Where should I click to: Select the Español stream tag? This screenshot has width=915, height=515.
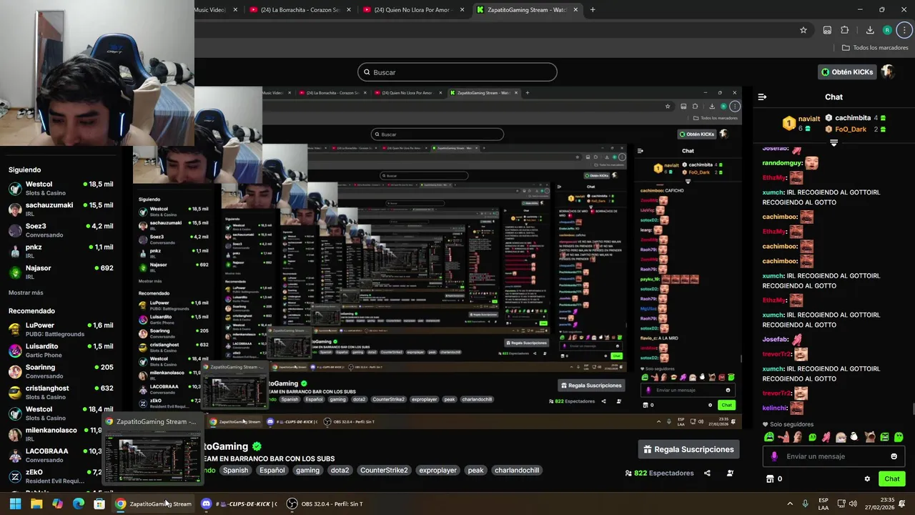pyautogui.click(x=272, y=470)
